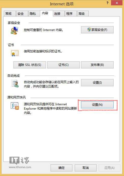Screen dimensions: 124x176
Task: Click the AutoComplete form icon
Action: tap(15, 83)
